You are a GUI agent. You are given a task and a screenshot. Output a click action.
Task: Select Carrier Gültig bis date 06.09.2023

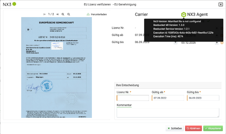tap(142, 42)
